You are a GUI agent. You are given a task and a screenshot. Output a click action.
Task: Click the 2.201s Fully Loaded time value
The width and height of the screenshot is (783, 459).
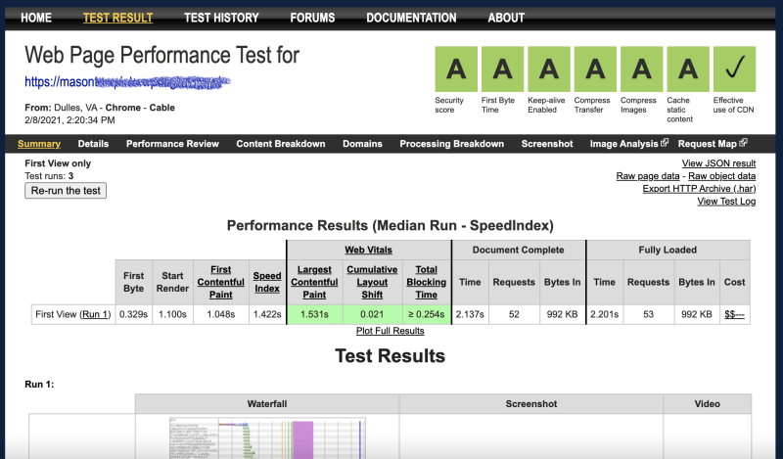click(604, 314)
